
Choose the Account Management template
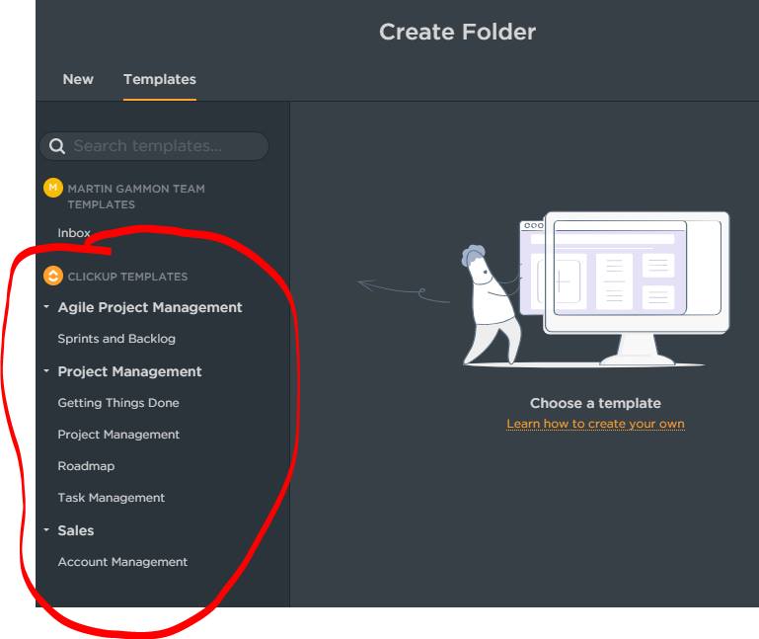(x=122, y=562)
